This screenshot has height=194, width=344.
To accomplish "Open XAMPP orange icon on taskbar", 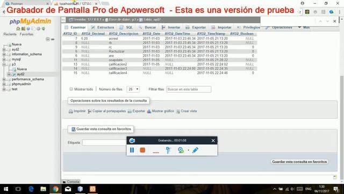I will click(92, 189).
